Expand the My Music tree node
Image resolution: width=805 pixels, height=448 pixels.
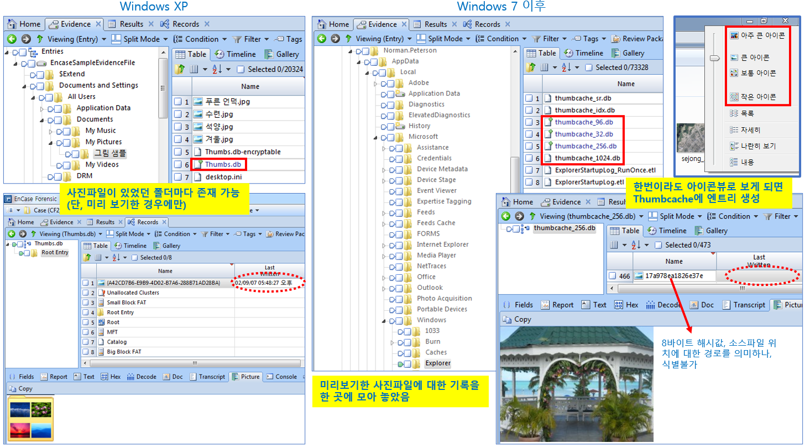51,131
